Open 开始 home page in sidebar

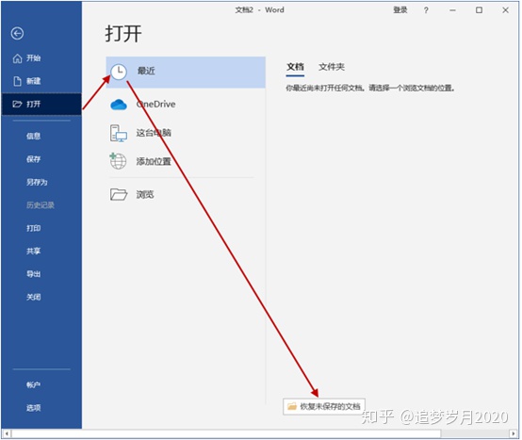(x=41, y=58)
